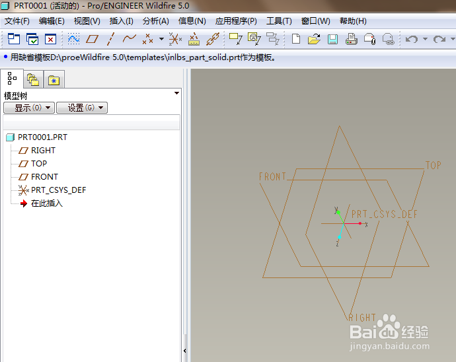Click the 模型树 panel options arrow
This screenshot has height=362, width=456.
[x=176, y=93]
